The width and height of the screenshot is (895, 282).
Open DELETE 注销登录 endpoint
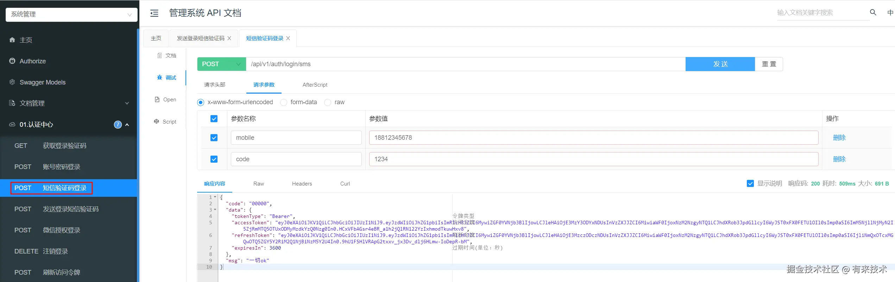[x=68, y=251]
